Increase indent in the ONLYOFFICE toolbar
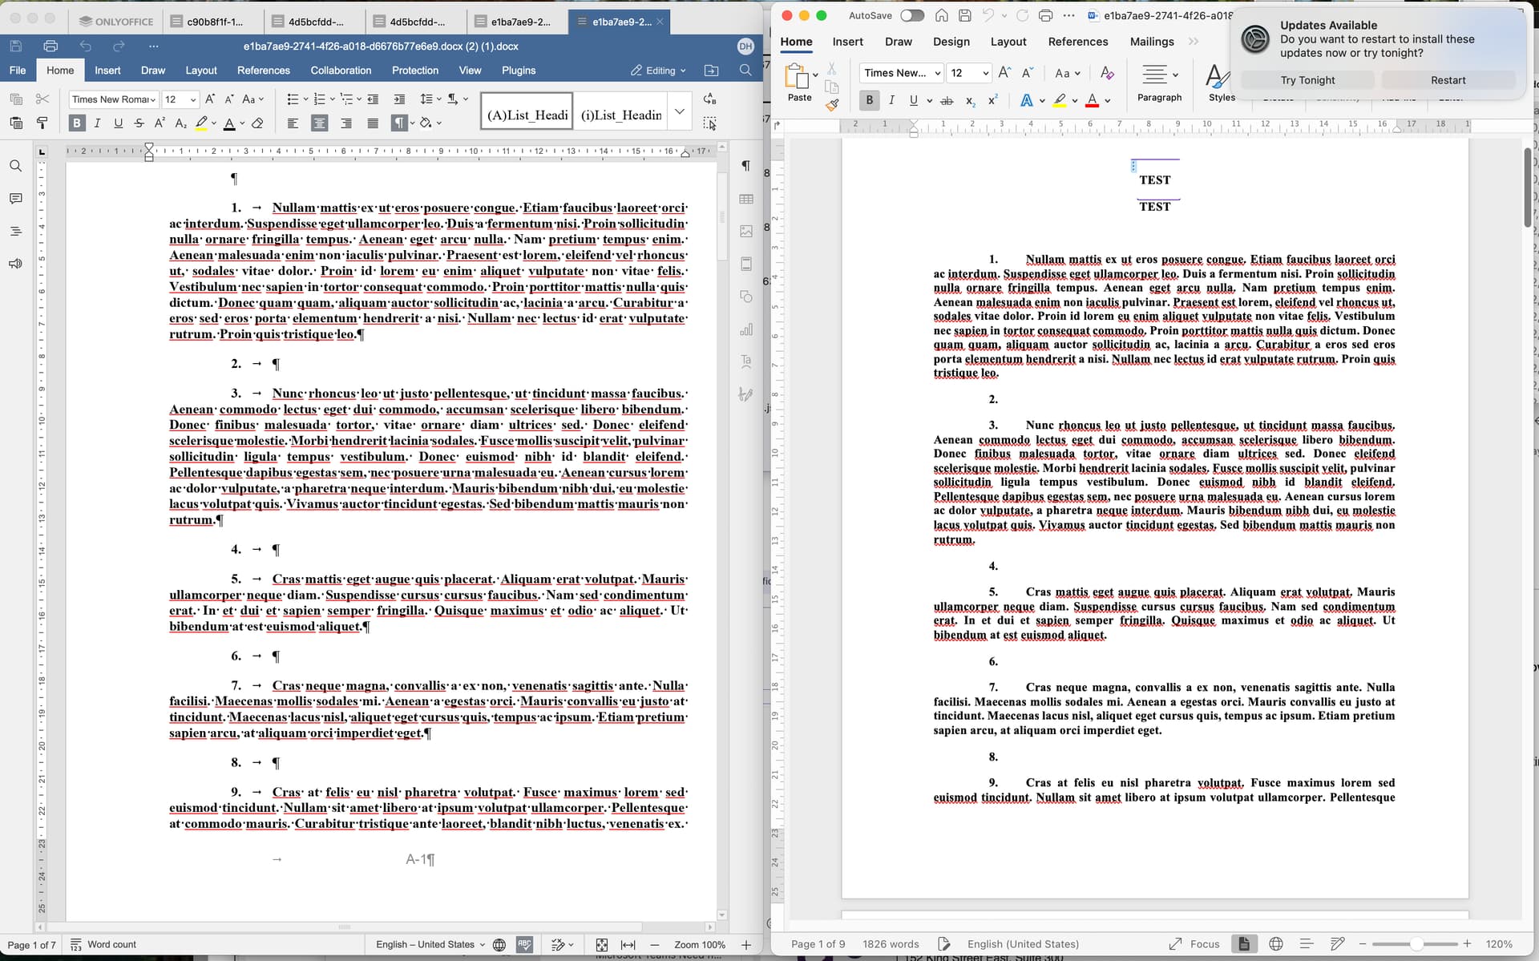 pos(399,99)
